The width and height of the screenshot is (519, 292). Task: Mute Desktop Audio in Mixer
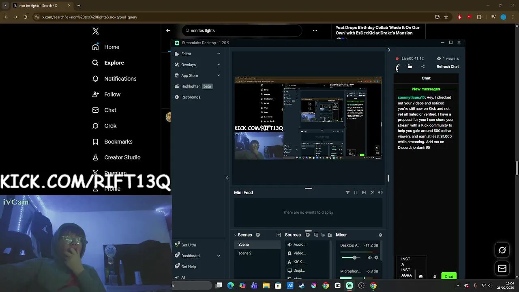click(369, 258)
